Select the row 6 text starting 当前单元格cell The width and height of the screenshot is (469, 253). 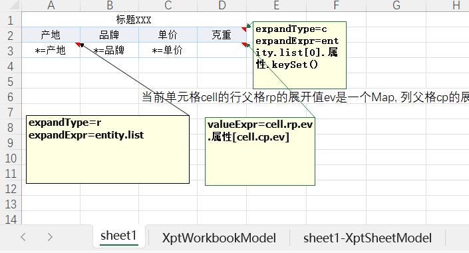tap(305, 97)
